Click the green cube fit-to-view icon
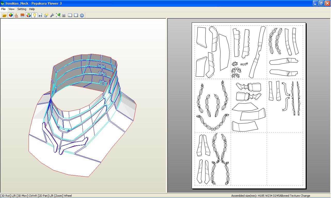This screenshot has width=332, height=198. click(58, 15)
